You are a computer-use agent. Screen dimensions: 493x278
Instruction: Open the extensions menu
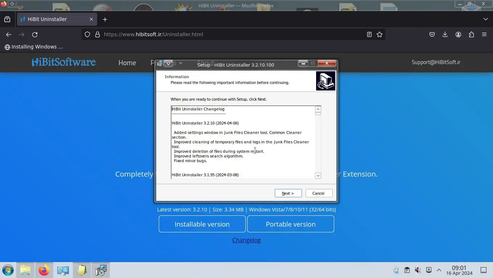[x=471, y=34]
